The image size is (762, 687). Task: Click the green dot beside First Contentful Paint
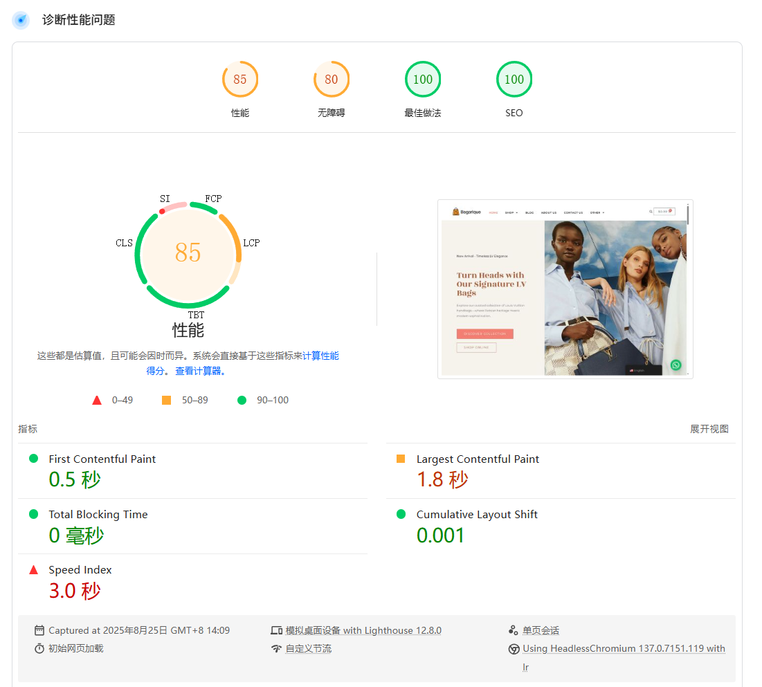[33, 459]
